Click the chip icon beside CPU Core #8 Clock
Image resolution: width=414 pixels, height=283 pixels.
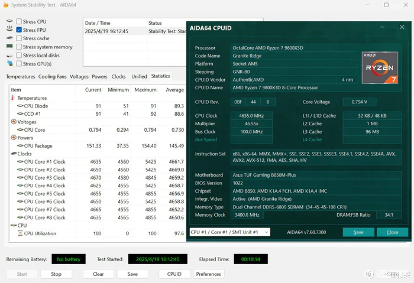[20, 218]
